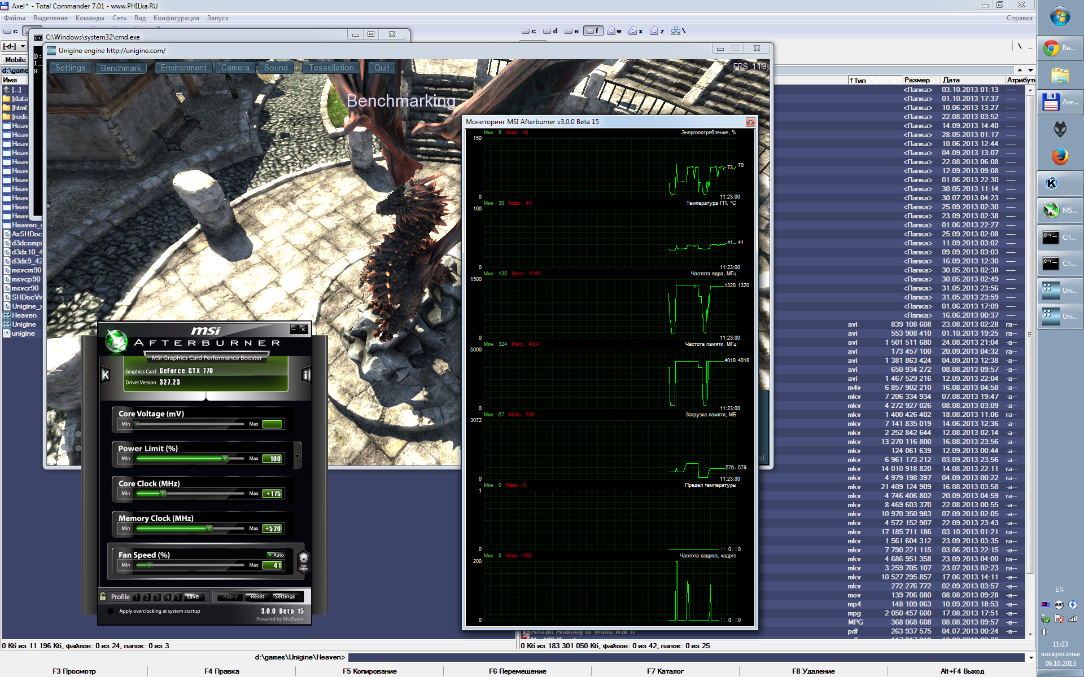Enable Apply overclocking at system startup
This screenshot has height=677, width=1084.
pyautogui.click(x=111, y=611)
